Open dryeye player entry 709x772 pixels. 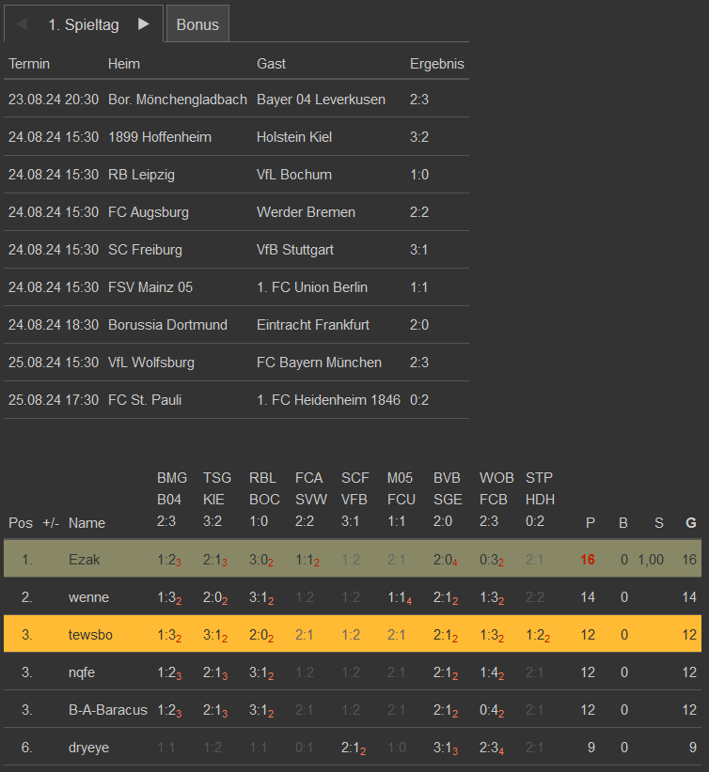coord(89,748)
